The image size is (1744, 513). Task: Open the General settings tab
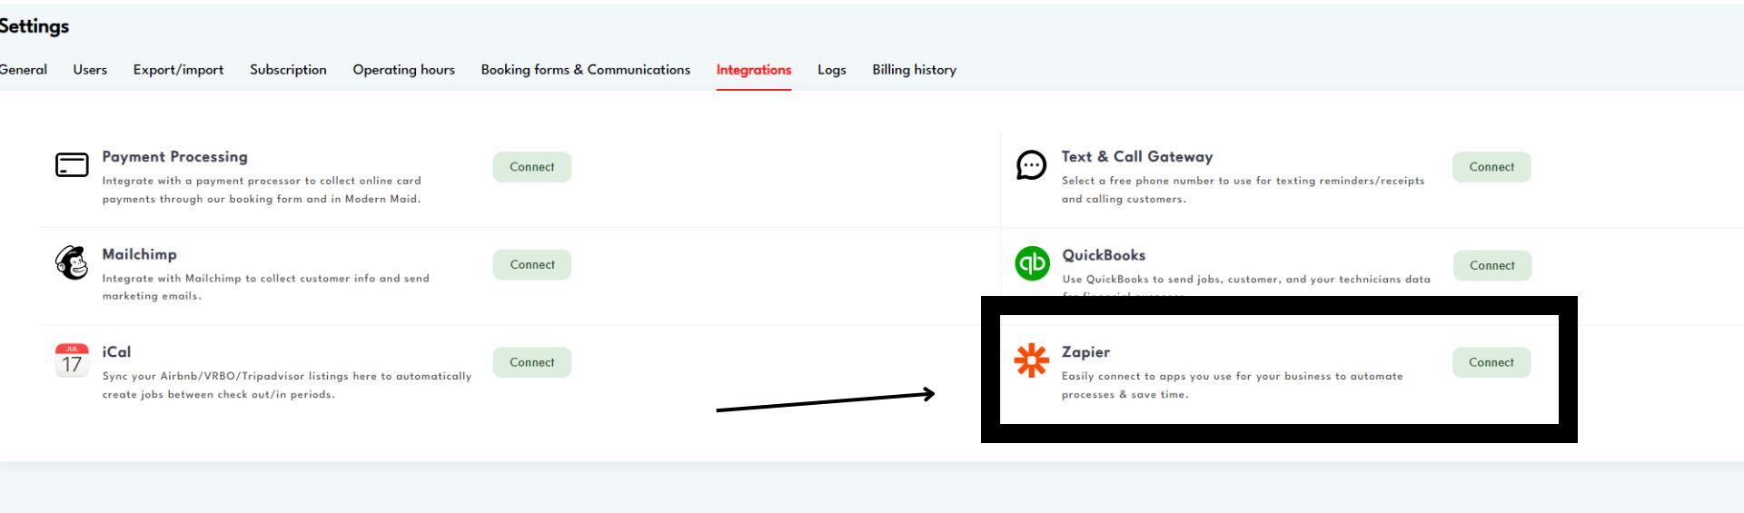(23, 70)
